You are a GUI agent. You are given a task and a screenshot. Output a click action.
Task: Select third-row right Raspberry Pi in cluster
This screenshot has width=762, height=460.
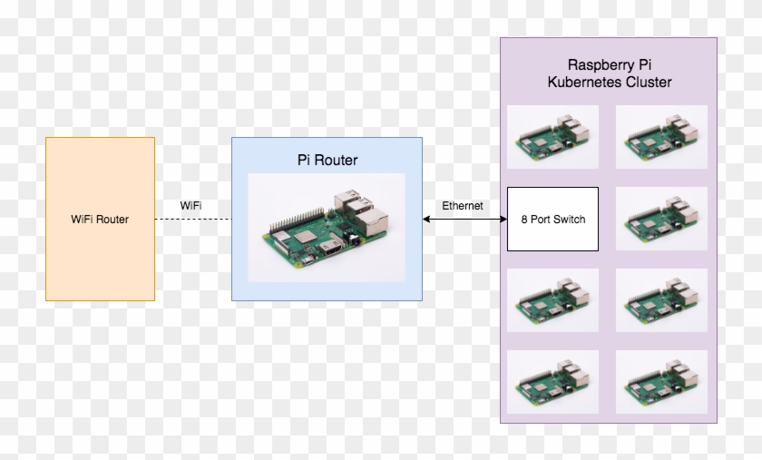pyautogui.click(x=661, y=300)
